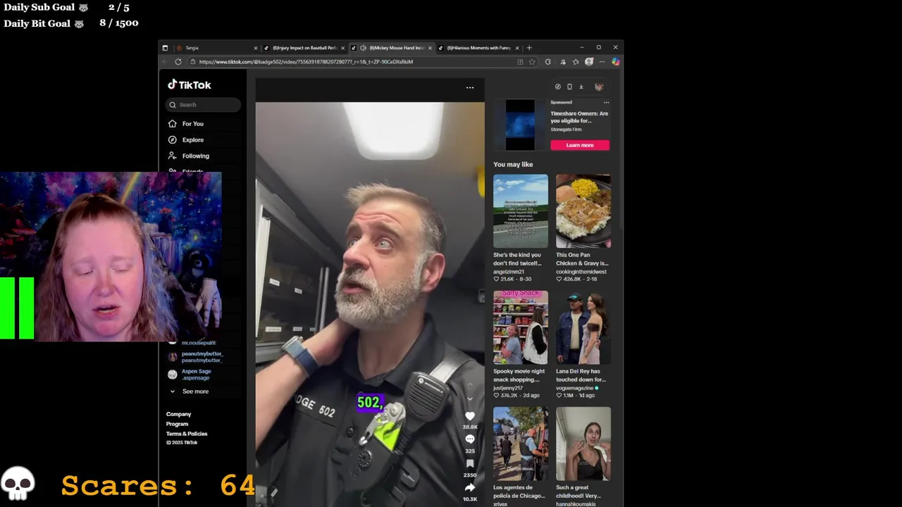
Task: Open angelzimm21 recommended video thumbnail
Action: (x=521, y=211)
